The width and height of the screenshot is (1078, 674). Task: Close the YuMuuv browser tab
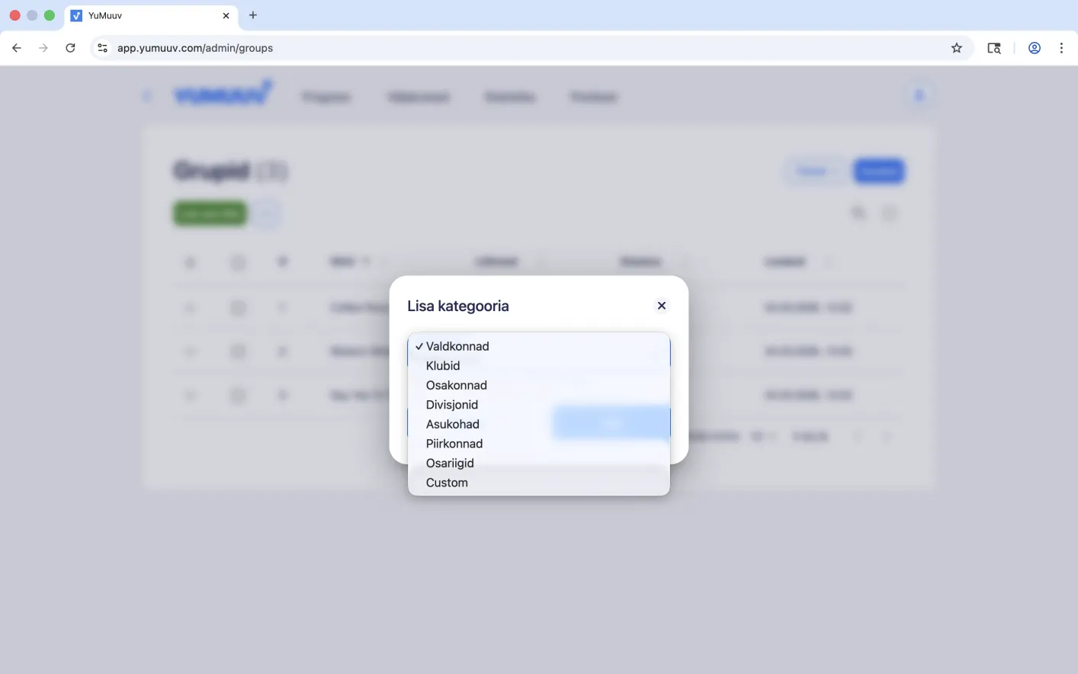pos(226,15)
